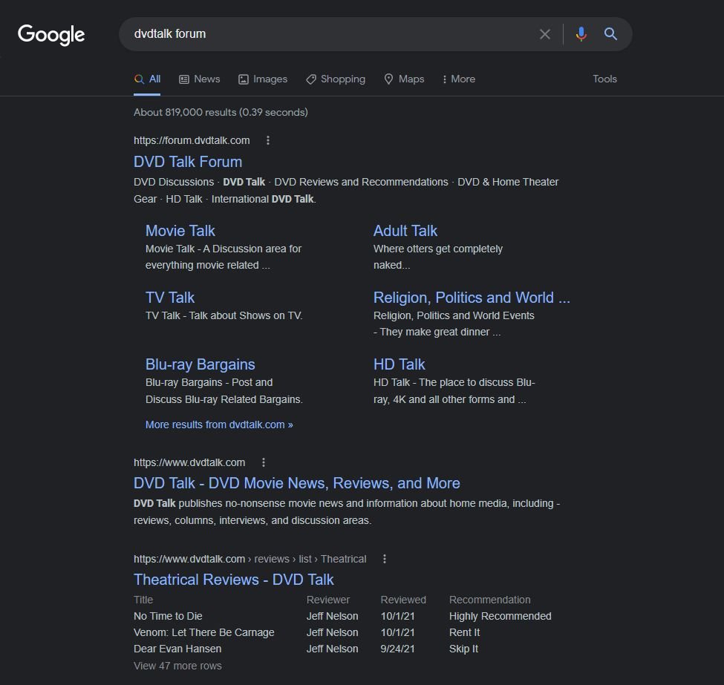The width and height of the screenshot is (724, 685).
Task: Open Theatrical Reviews - DVD Talk result
Action: [x=234, y=580]
